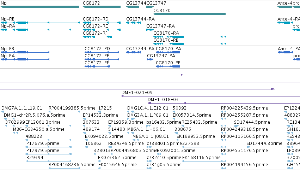Click the Np gene label
300x170 pixels.
[4, 3]
